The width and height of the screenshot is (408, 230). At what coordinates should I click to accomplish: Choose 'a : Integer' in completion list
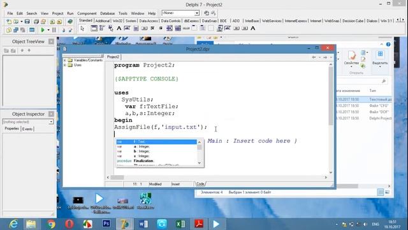tap(157, 146)
